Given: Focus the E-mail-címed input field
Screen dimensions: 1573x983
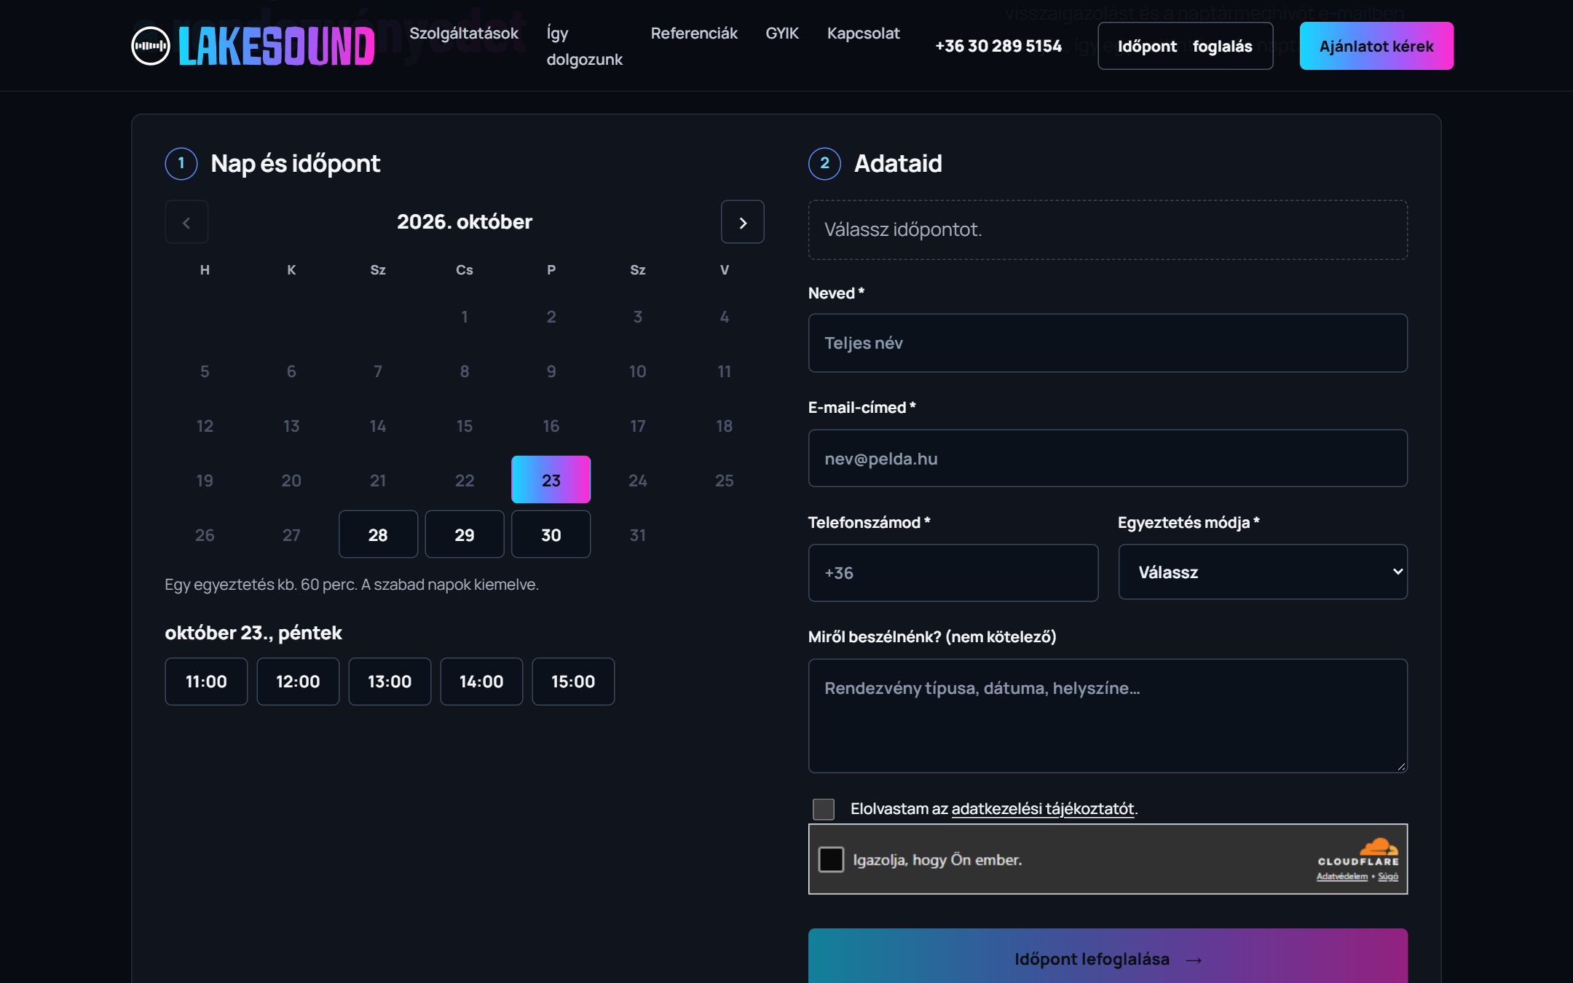Looking at the screenshot, I should [x=1108, y=459].
